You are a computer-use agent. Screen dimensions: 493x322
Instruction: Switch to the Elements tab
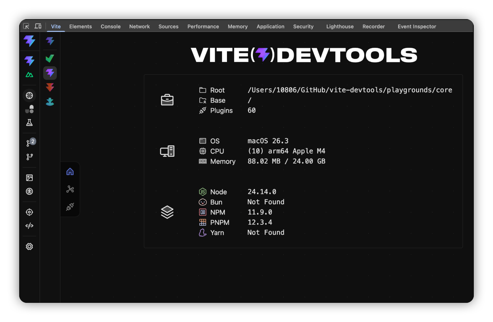[x=81, y=27]
